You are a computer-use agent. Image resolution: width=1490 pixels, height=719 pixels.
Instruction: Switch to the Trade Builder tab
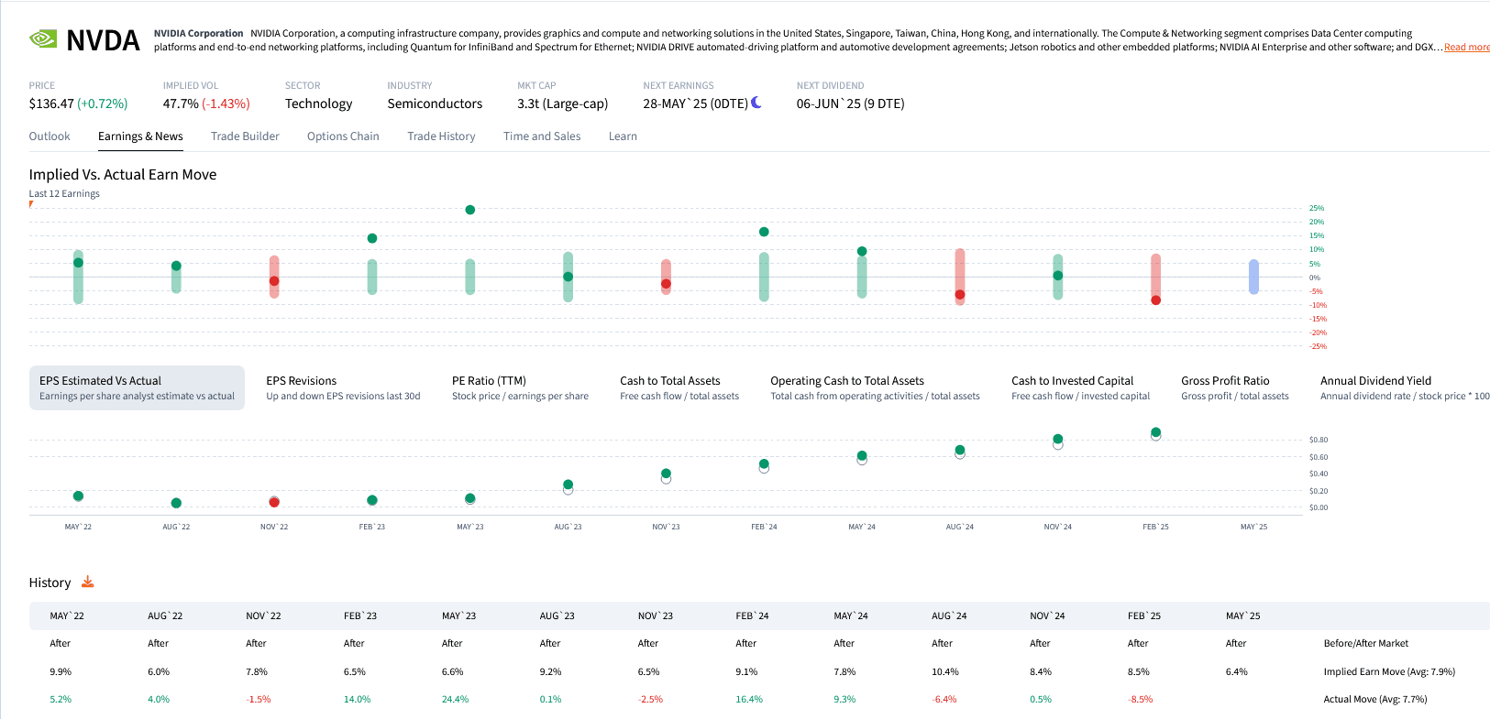pos(245,136)
